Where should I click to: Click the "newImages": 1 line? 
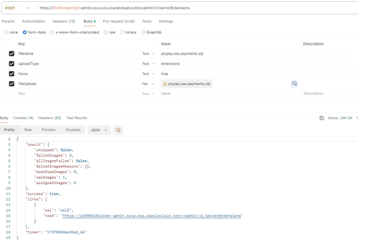[50, 177]
